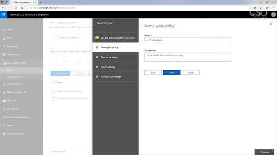Select the Name your policy step
Image resolution: width=277 pixels, height=155 pixels.
coord(116,47)
